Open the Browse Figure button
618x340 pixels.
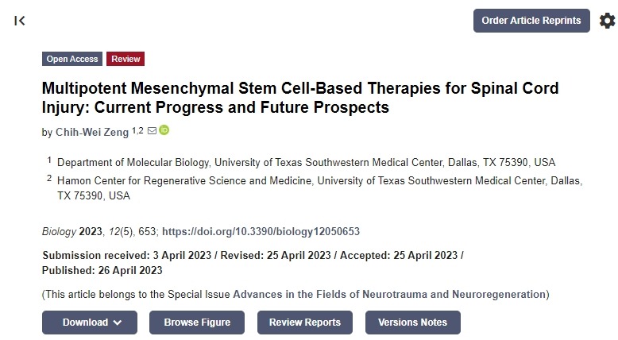pos(197,323)
